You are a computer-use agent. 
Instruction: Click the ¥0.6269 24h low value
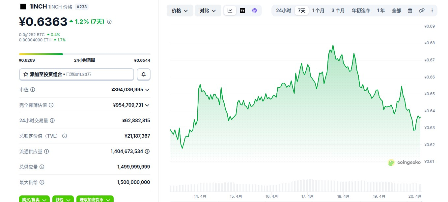pos(27,60)
